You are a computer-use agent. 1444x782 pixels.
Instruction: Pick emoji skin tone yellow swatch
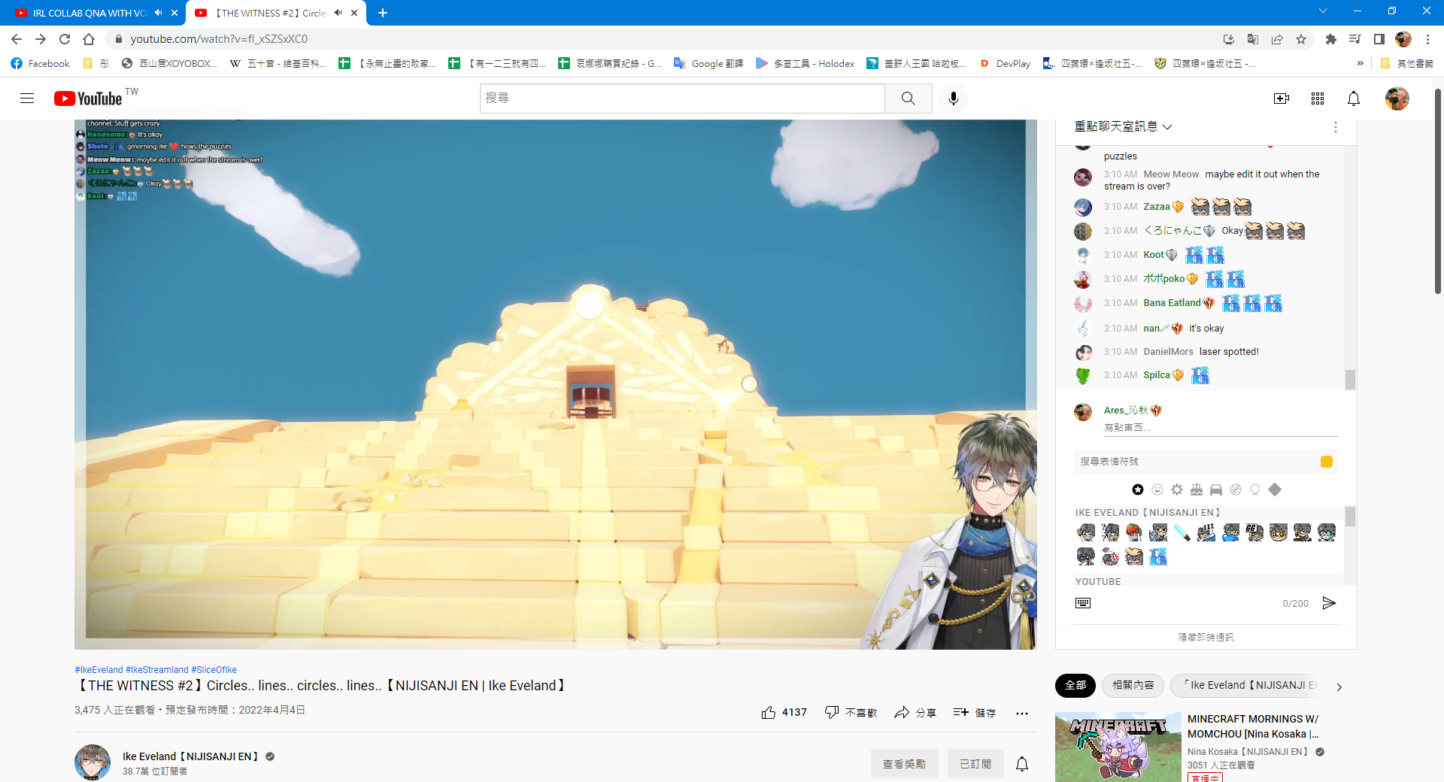pyautogui.click(x=1327, y=462)
